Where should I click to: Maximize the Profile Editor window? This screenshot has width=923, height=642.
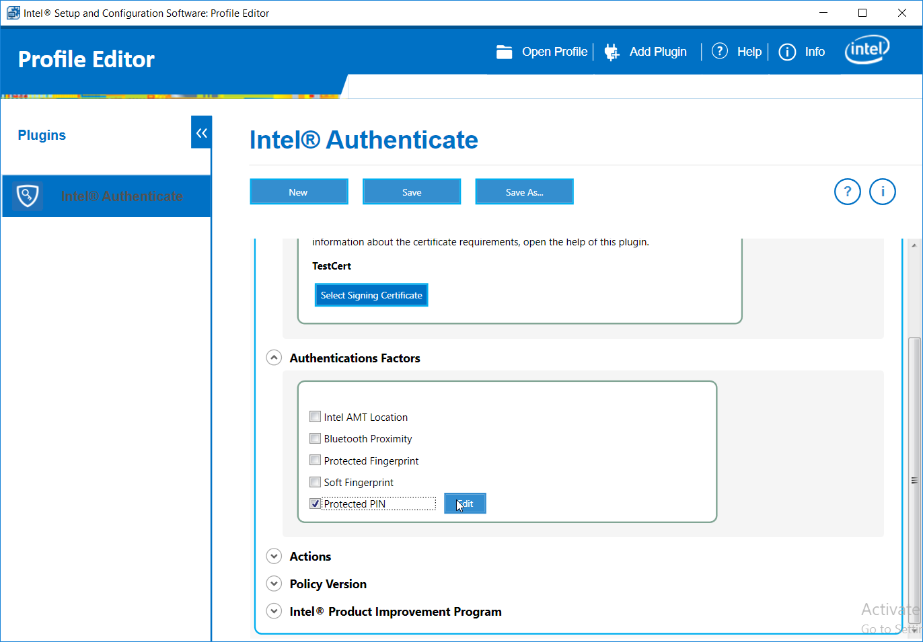(x=862, y=13)
